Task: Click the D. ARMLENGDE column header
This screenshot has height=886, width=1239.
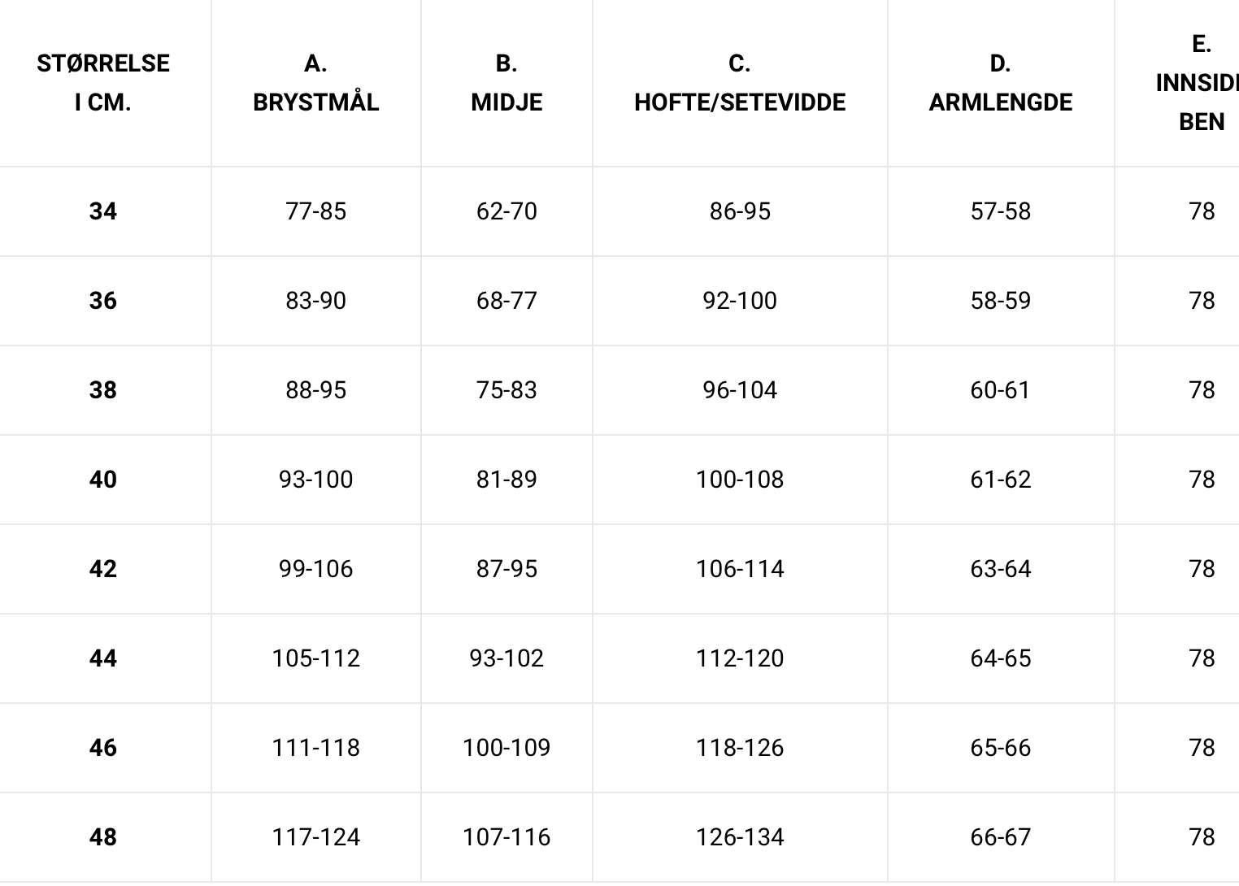Action: tap(1001, 83)
